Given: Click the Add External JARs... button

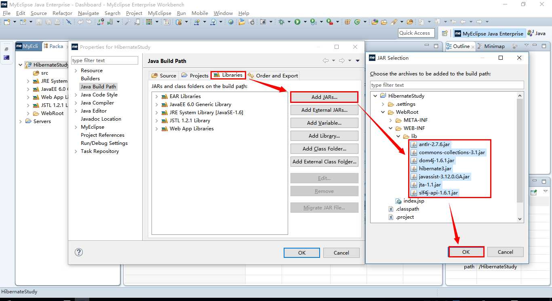Looking at the screenshot, I should 324,110.
